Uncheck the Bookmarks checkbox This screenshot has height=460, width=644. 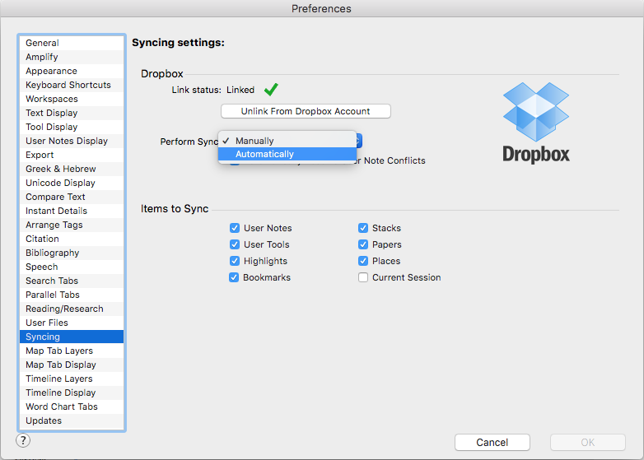[x=235, y=277]
